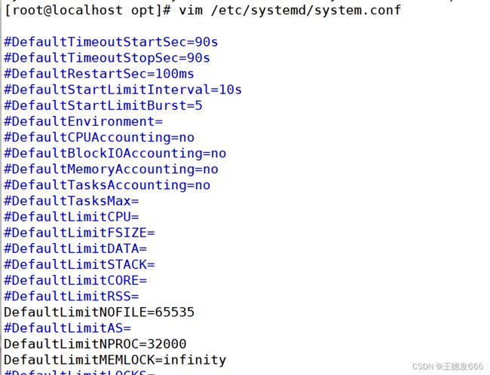Viewport: 490px width, 375px height.
Task: Click the DefaultLimitNOFILE=65535 line
Action: point(99,312)
